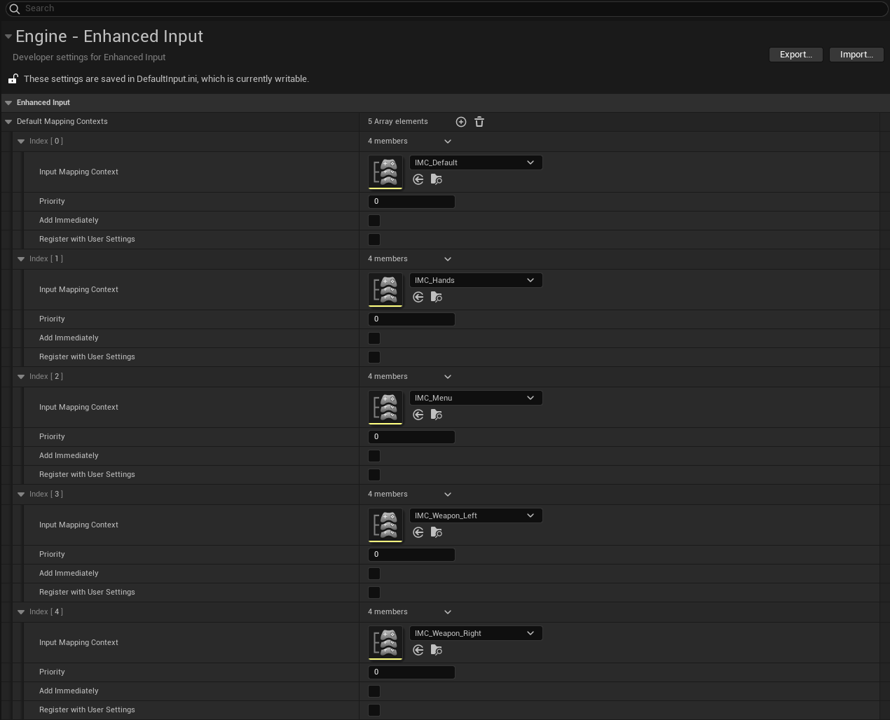
Task: Open the IMC_Menu asset dropdown
Action: coord(476,398)
